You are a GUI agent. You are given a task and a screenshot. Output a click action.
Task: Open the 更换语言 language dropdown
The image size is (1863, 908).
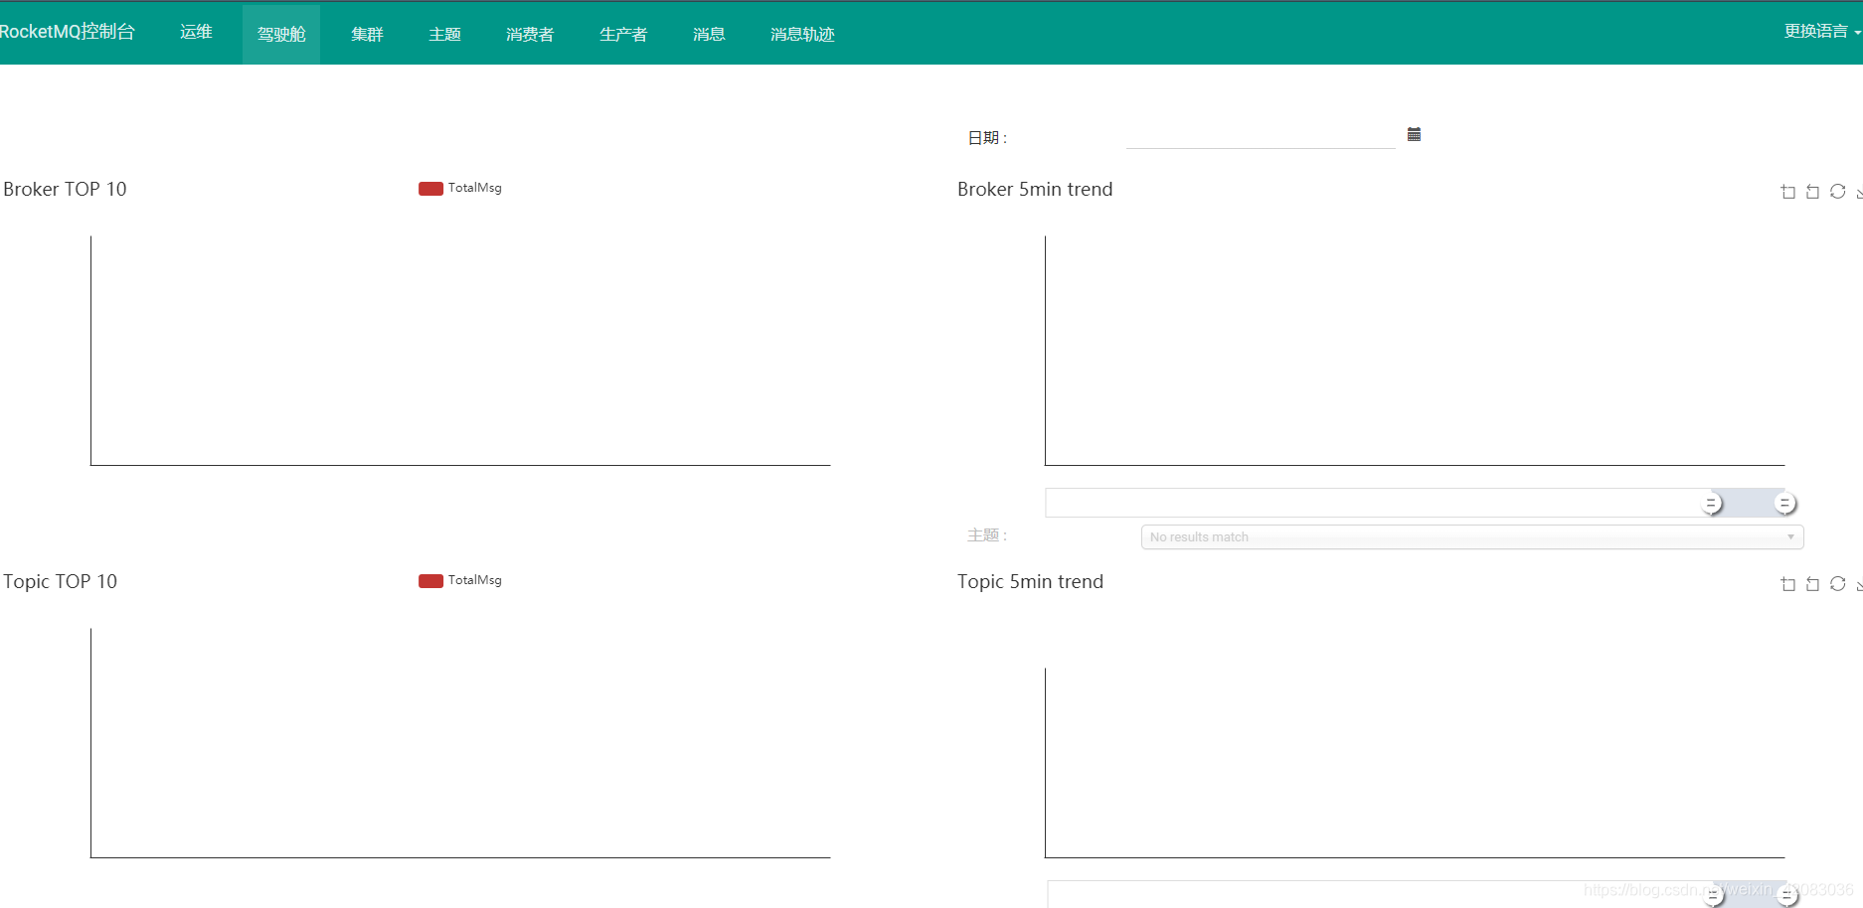(1822, 32)
